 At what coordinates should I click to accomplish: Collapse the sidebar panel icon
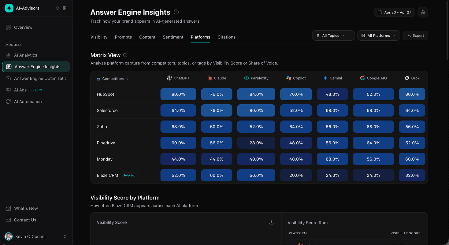click(x=65, y=8)
